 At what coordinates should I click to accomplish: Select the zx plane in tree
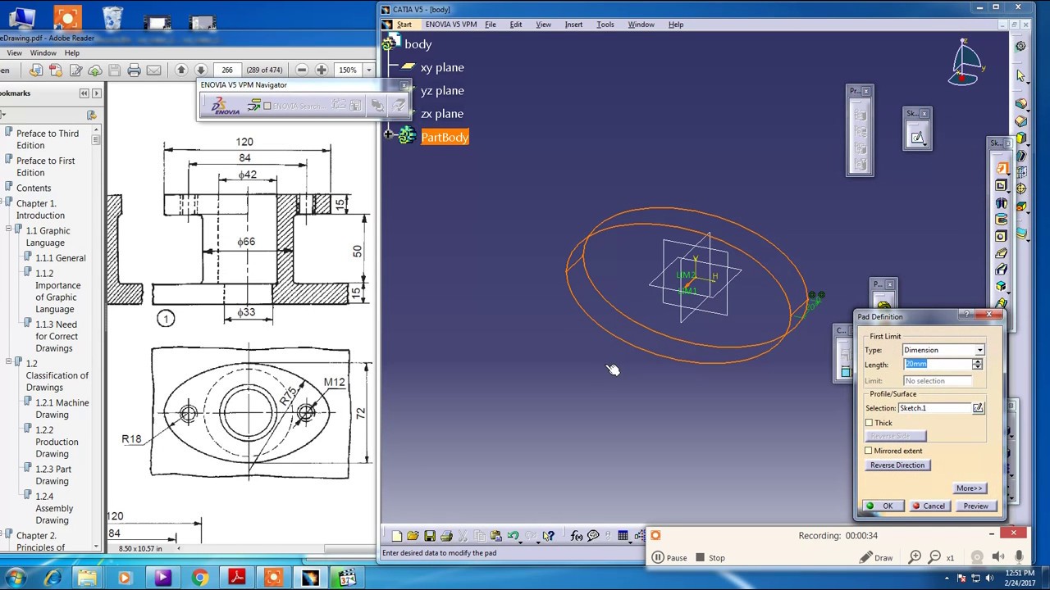[x=441, y=114]
